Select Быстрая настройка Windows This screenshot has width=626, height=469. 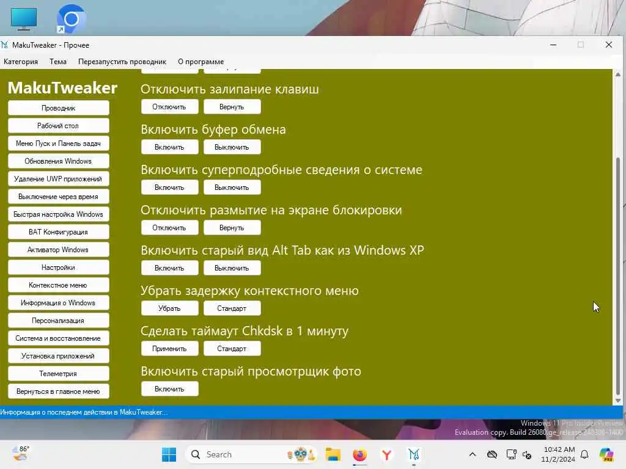(58, 214)
